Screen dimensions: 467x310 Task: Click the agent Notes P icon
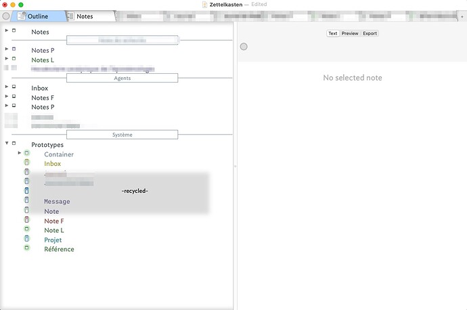[14, 106]
